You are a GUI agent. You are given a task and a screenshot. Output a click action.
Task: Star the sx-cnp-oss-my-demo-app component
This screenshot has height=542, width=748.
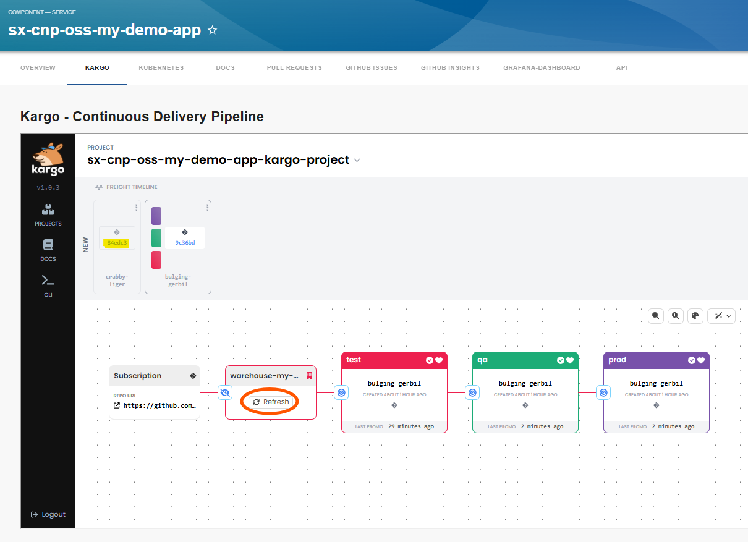[x=213, y=30]
